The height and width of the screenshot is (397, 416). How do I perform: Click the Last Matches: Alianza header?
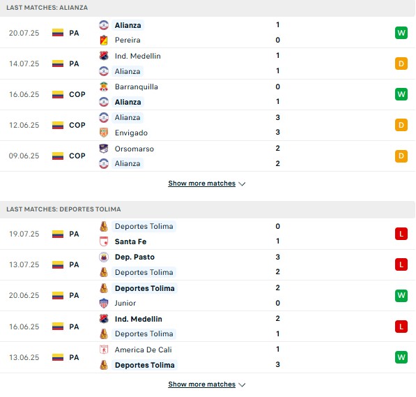[x=47, y=8]
